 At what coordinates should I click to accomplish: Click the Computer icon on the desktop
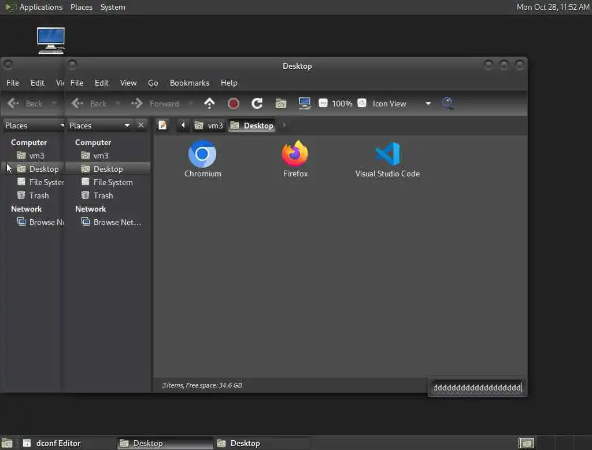click(51, 40)
